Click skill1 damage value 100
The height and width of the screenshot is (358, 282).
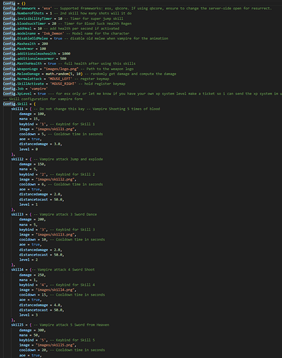pyautogui.click(x=41, y=114)
